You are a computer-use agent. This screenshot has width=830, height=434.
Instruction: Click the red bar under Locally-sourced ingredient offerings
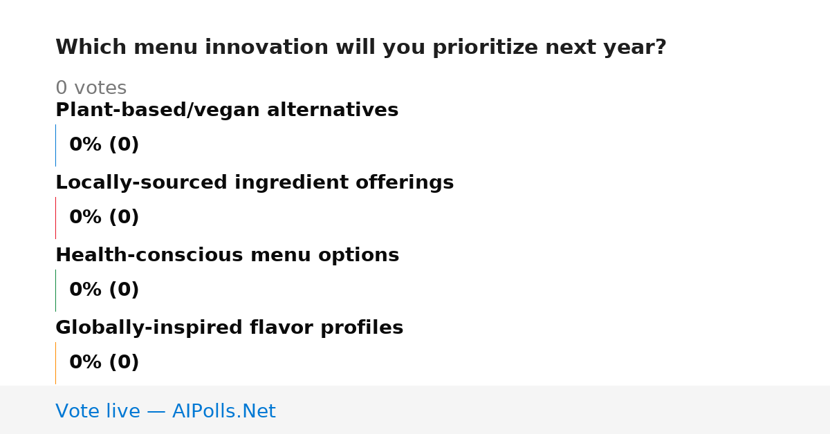pos(55,218)
